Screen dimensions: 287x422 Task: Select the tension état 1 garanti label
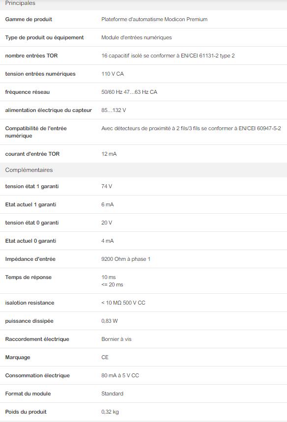point(32,186)
